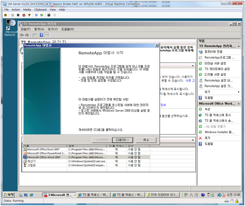The image size is (245, 206).
Task: Click the Ctrl+Alt+Delete toolbar icon
Action: [6, 15]
